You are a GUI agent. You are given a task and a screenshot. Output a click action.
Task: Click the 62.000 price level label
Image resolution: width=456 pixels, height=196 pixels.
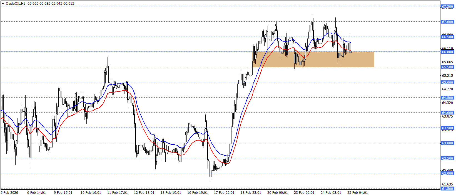(x=447, y=173)
